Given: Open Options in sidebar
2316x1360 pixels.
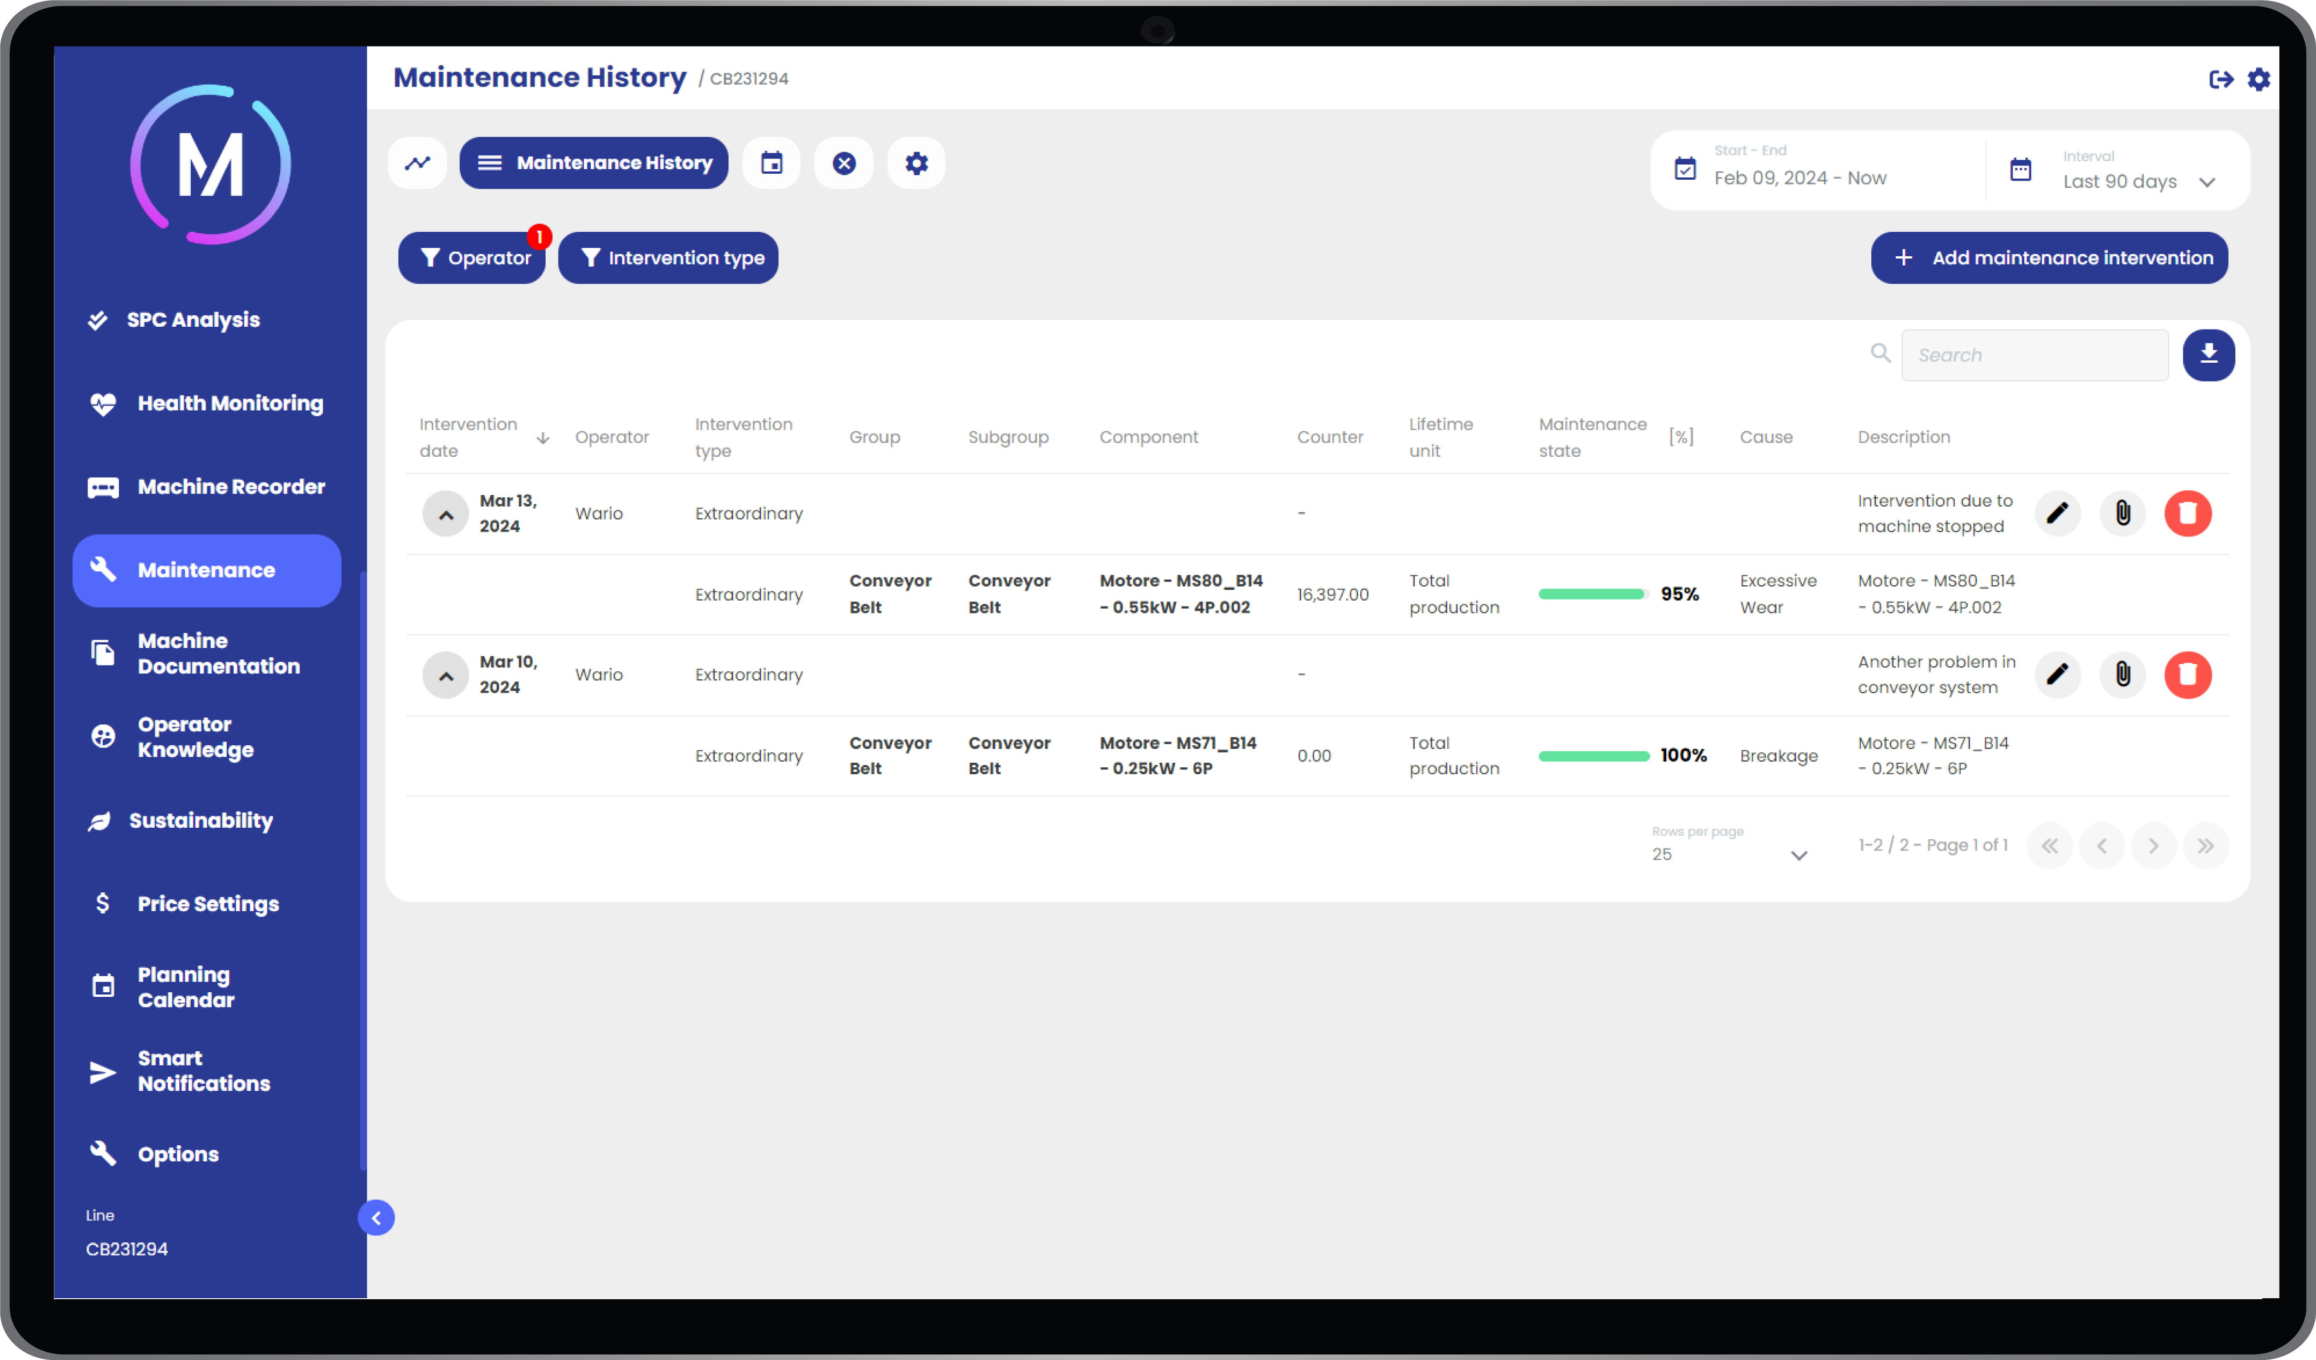Looking at the screenshot, I should (207, 1154).
